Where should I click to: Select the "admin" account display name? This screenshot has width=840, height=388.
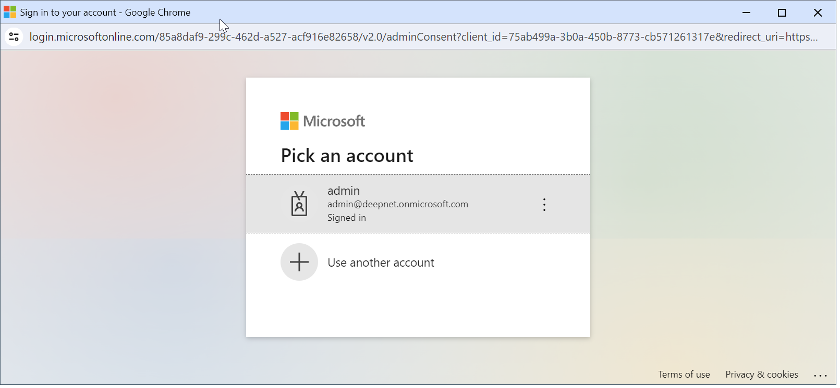click(344, 191)
